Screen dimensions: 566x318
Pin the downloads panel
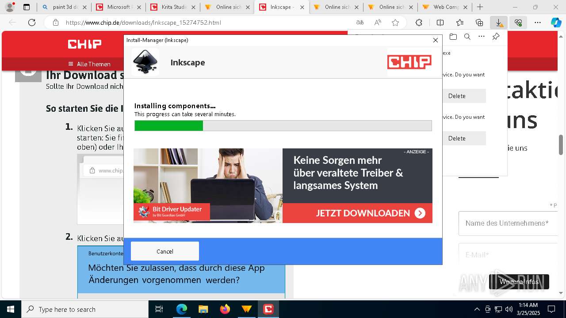point(496,37)
